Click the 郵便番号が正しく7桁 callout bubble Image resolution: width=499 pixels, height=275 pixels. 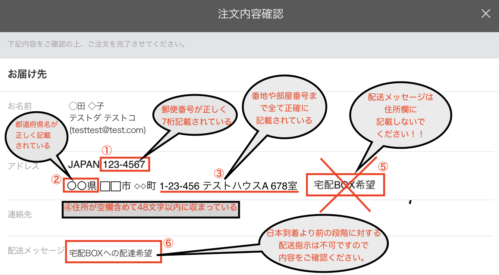194,117
